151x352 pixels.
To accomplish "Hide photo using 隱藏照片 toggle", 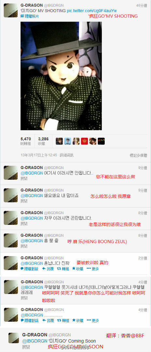I will [x=30, y=16].
